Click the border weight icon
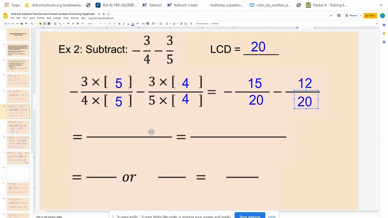The width and height of the screenshot is (388, 218). [x=78, y=24]
